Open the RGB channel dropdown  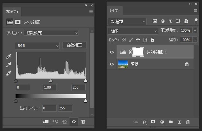(37, 45)
